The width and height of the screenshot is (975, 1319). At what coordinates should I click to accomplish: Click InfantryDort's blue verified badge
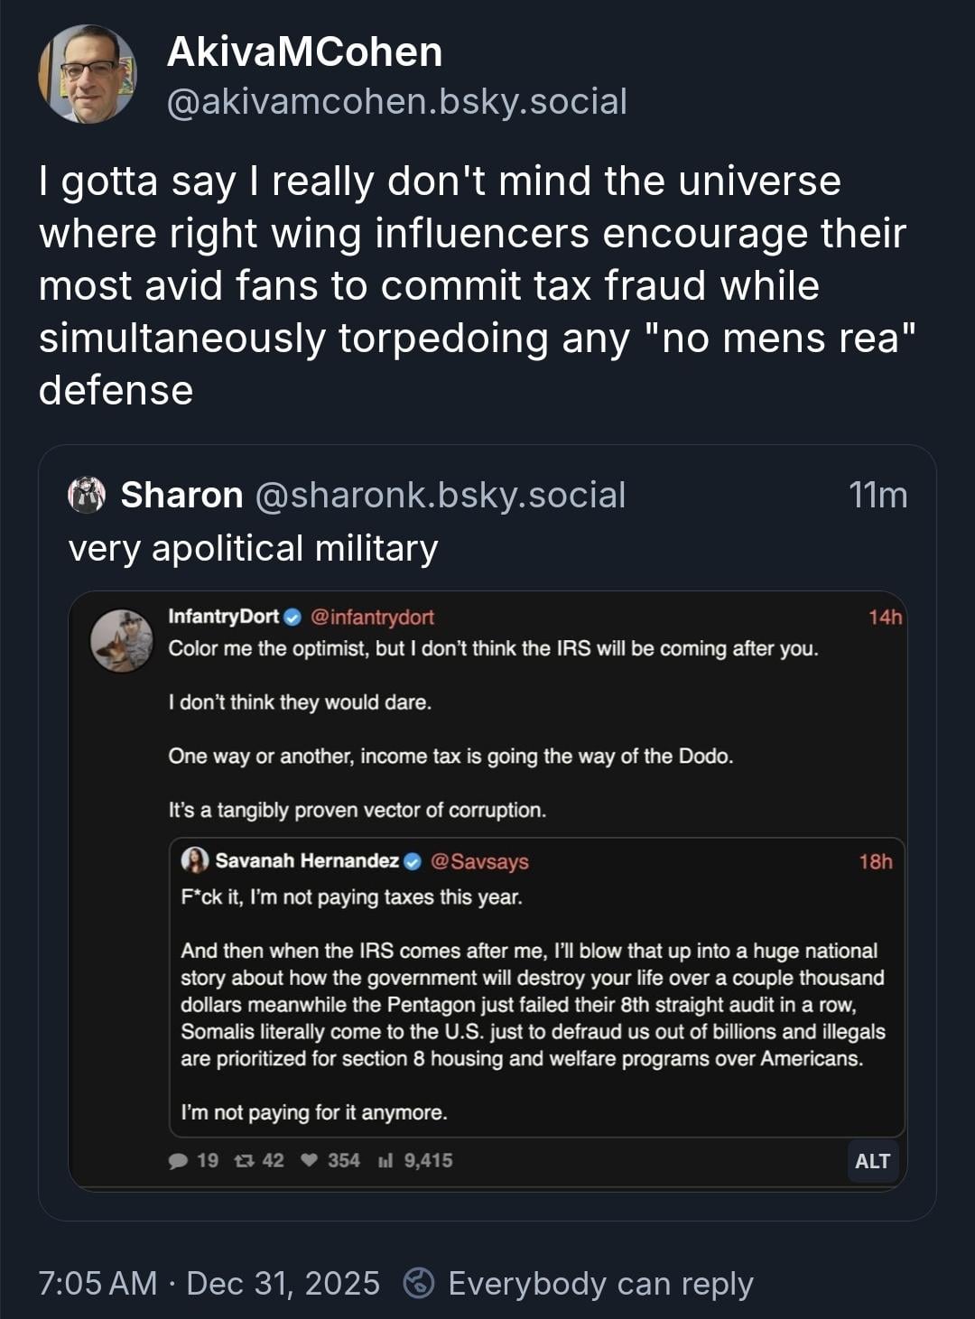pyautogui.click(x=292, y=618)
